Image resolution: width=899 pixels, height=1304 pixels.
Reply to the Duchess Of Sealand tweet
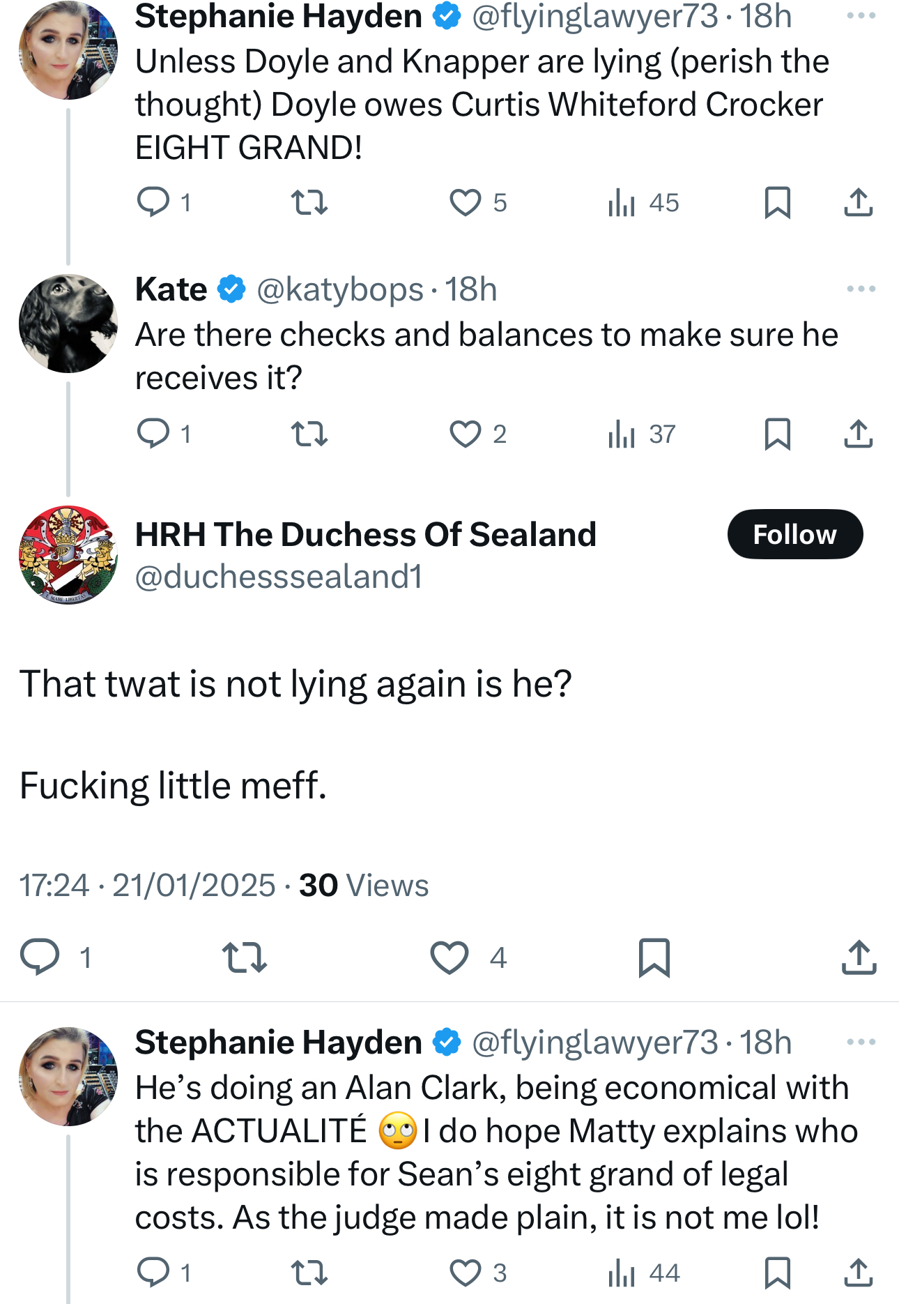click(40, 957)
